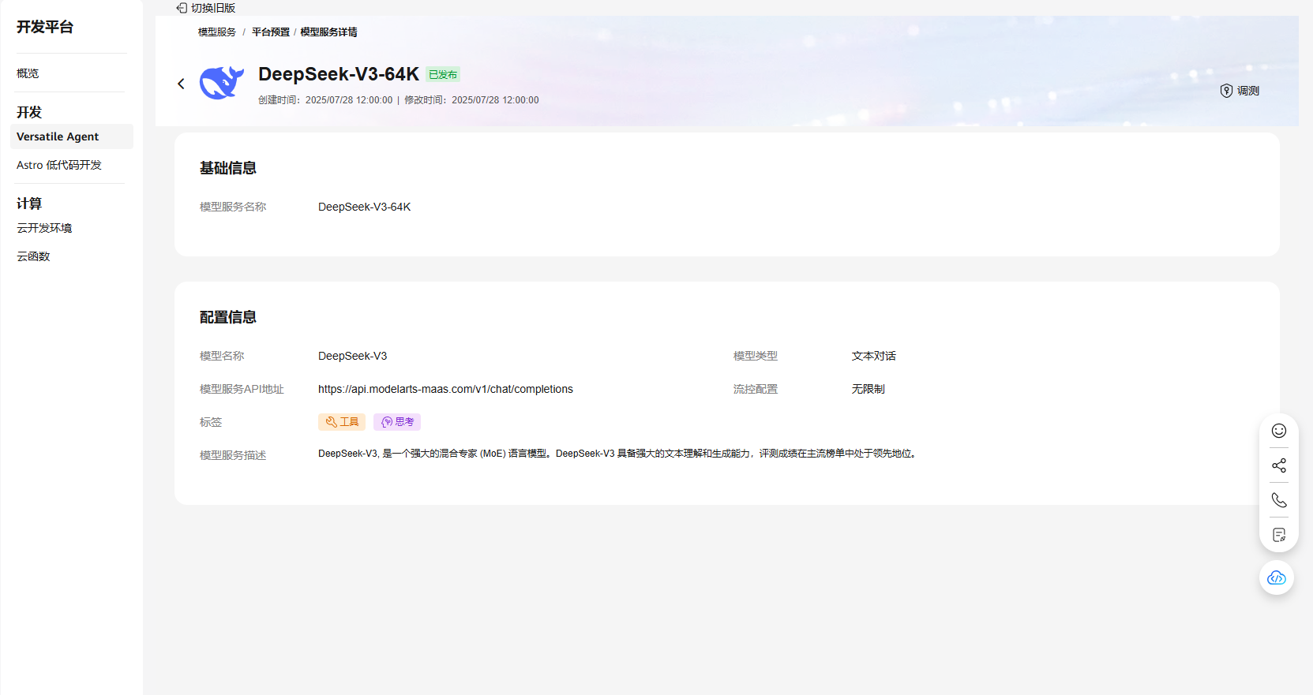Viewport: 1313px width, 695px height.
Task: Click the 模型服务 breadcrumb link
Action: click(x=217, y=32)
